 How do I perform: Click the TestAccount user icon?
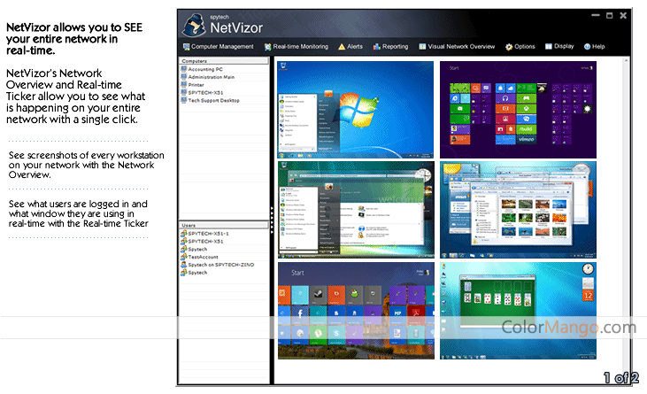(x=183, y=257)
